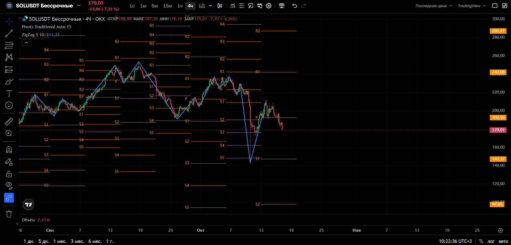Open indicators from the top toolbar
511x245 pixels.
pyautogui.click(x=233, y=6)
